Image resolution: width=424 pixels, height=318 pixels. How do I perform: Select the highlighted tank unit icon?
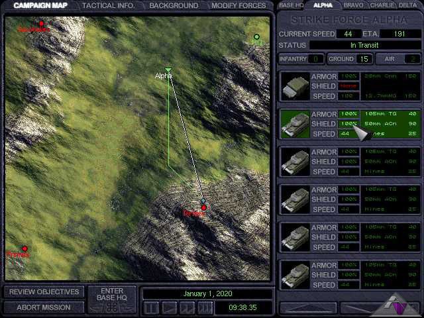point(295,124)
